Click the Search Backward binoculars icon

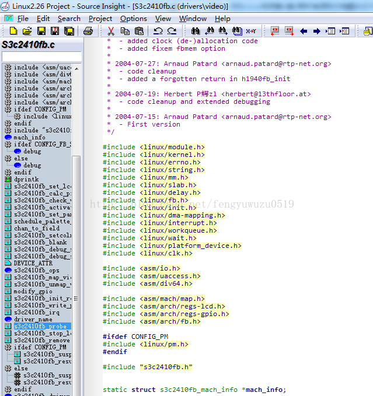click(209, 31)
